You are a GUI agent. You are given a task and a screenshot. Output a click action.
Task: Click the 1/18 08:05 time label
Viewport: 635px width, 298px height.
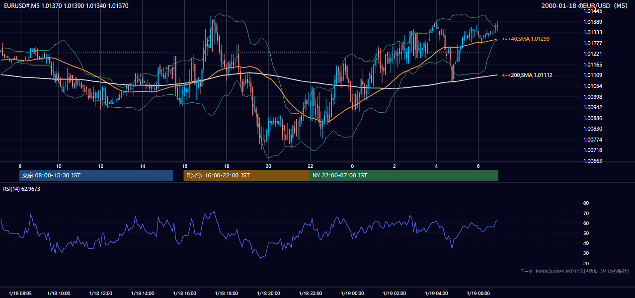pos(20,293)
